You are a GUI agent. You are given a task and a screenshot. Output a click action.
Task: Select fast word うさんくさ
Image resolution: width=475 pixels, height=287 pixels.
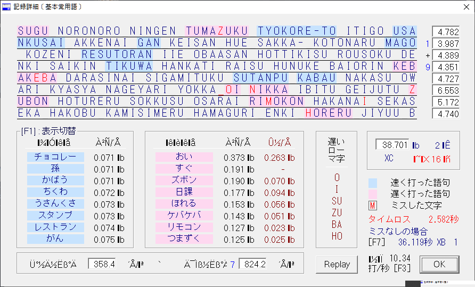click(x=55, y=203)
